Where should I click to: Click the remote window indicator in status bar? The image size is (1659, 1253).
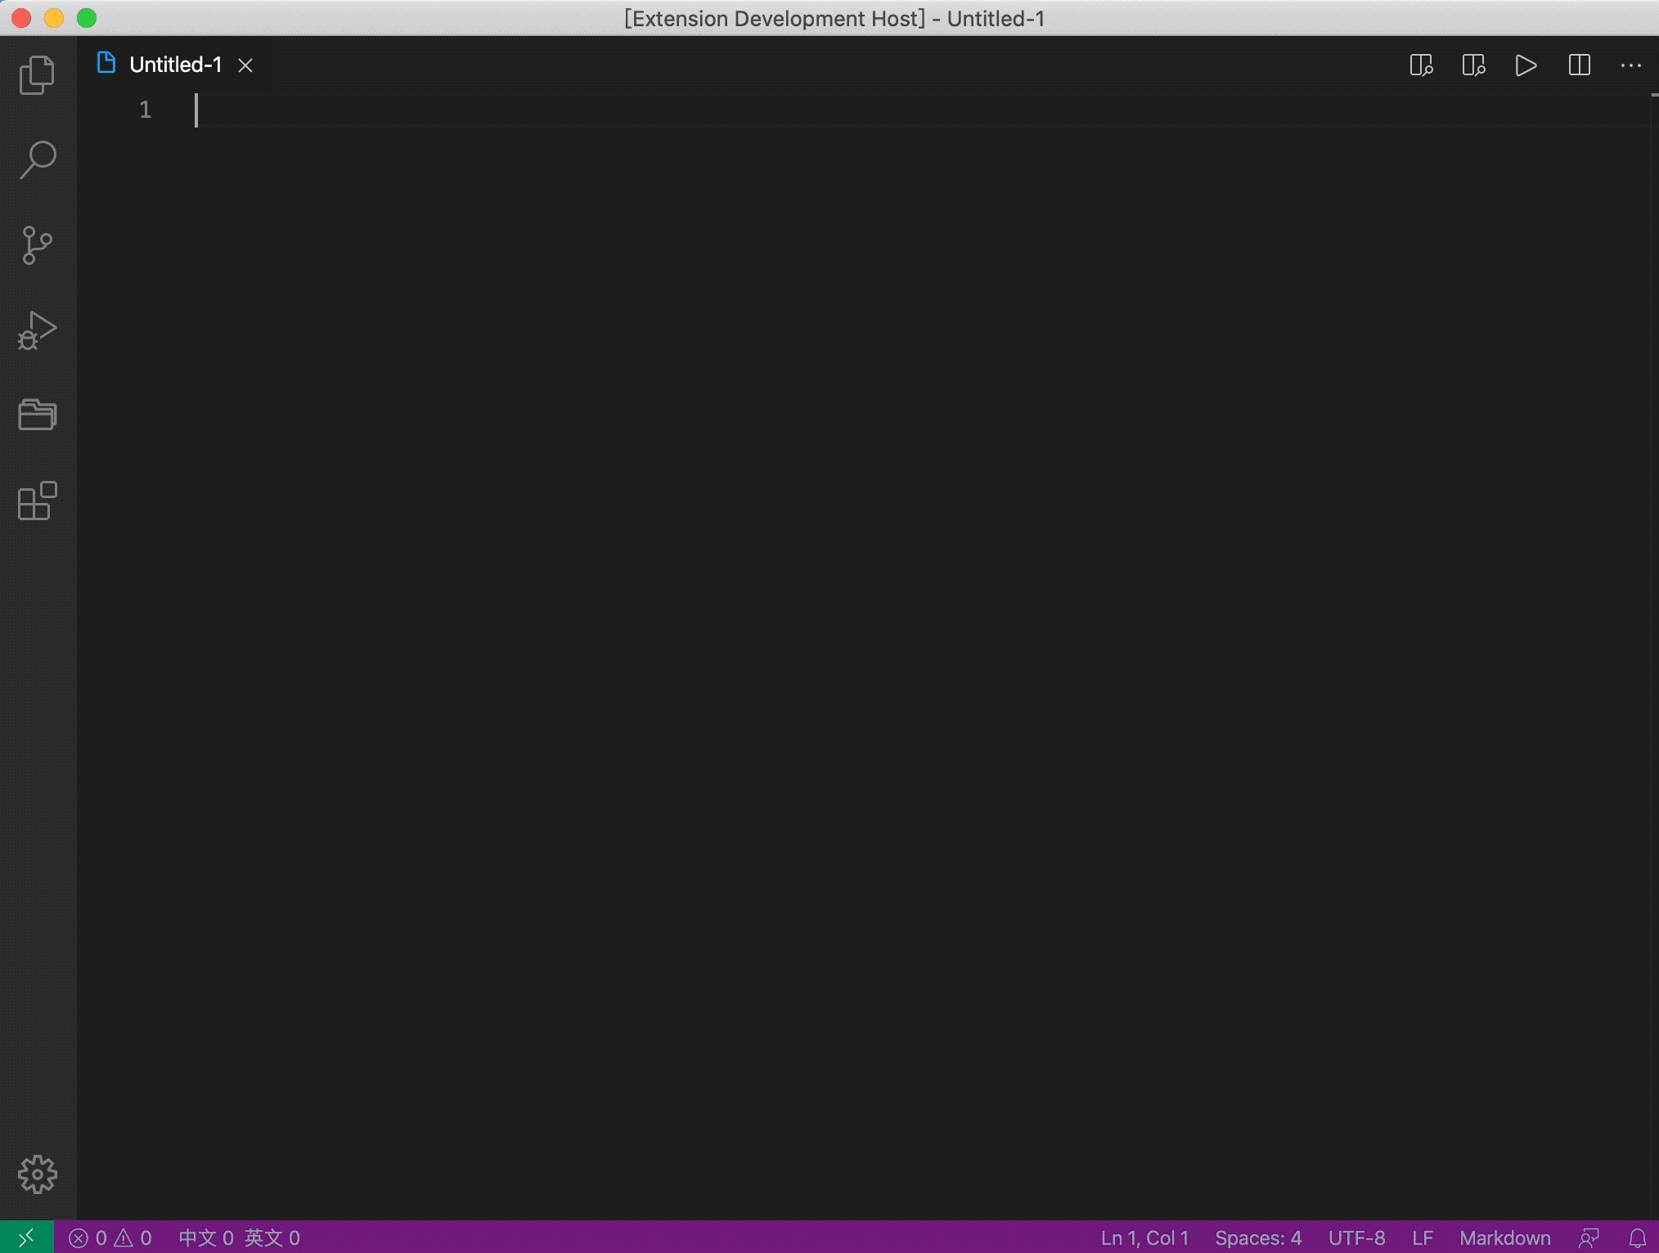pos(26,1237)
